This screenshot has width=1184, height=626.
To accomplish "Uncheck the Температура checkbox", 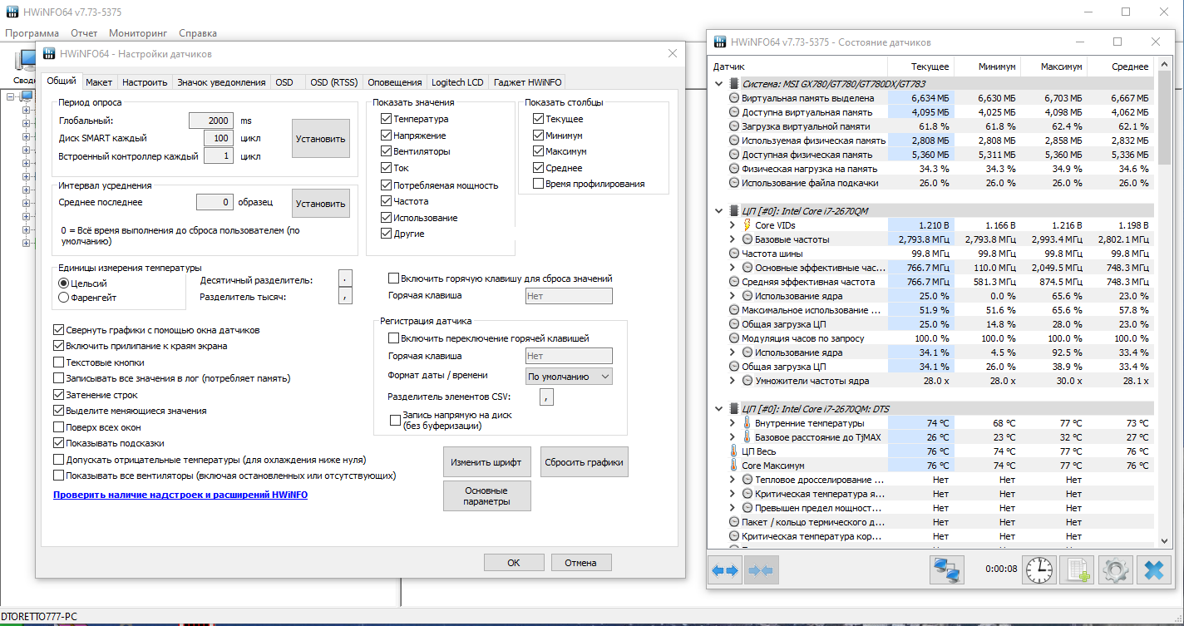I will [386, 119].
